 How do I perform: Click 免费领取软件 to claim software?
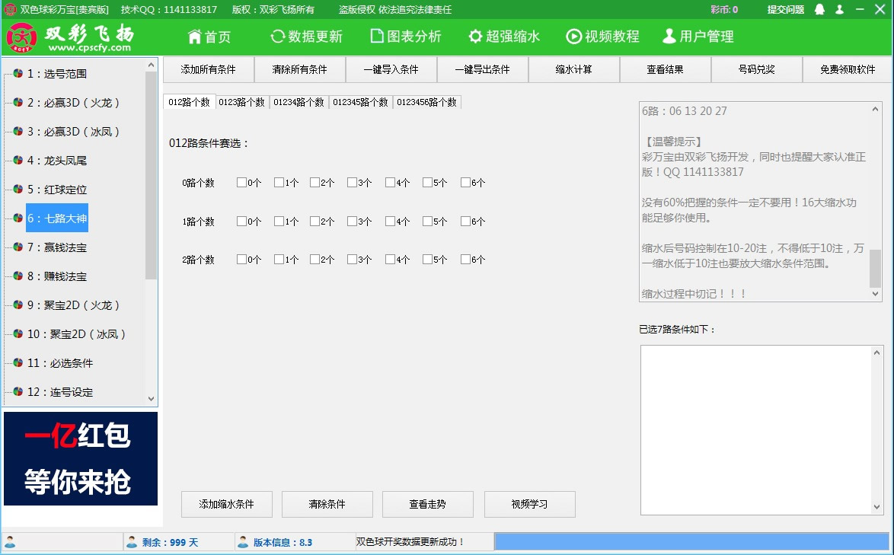(847, 69)
